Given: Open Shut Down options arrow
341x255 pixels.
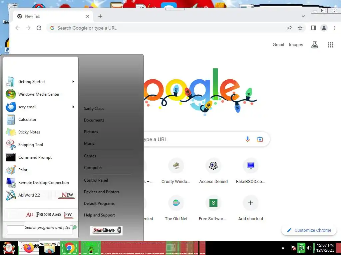Looking at the screenshot, I should 119,230.
